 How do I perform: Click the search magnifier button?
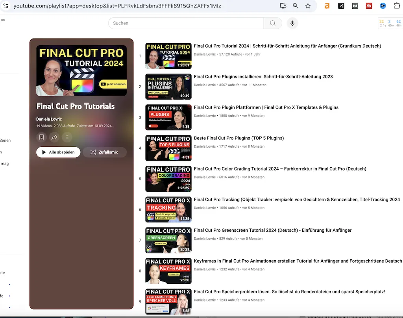[273, 23]
